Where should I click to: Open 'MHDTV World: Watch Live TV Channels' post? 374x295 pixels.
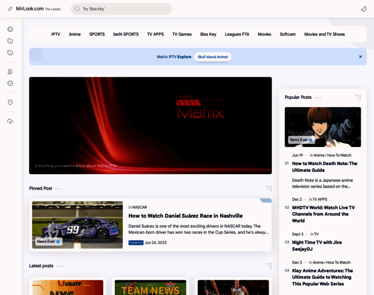[x=323, y=214]
